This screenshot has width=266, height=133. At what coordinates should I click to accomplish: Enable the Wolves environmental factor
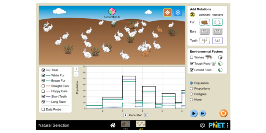click(x=192, y=57)
